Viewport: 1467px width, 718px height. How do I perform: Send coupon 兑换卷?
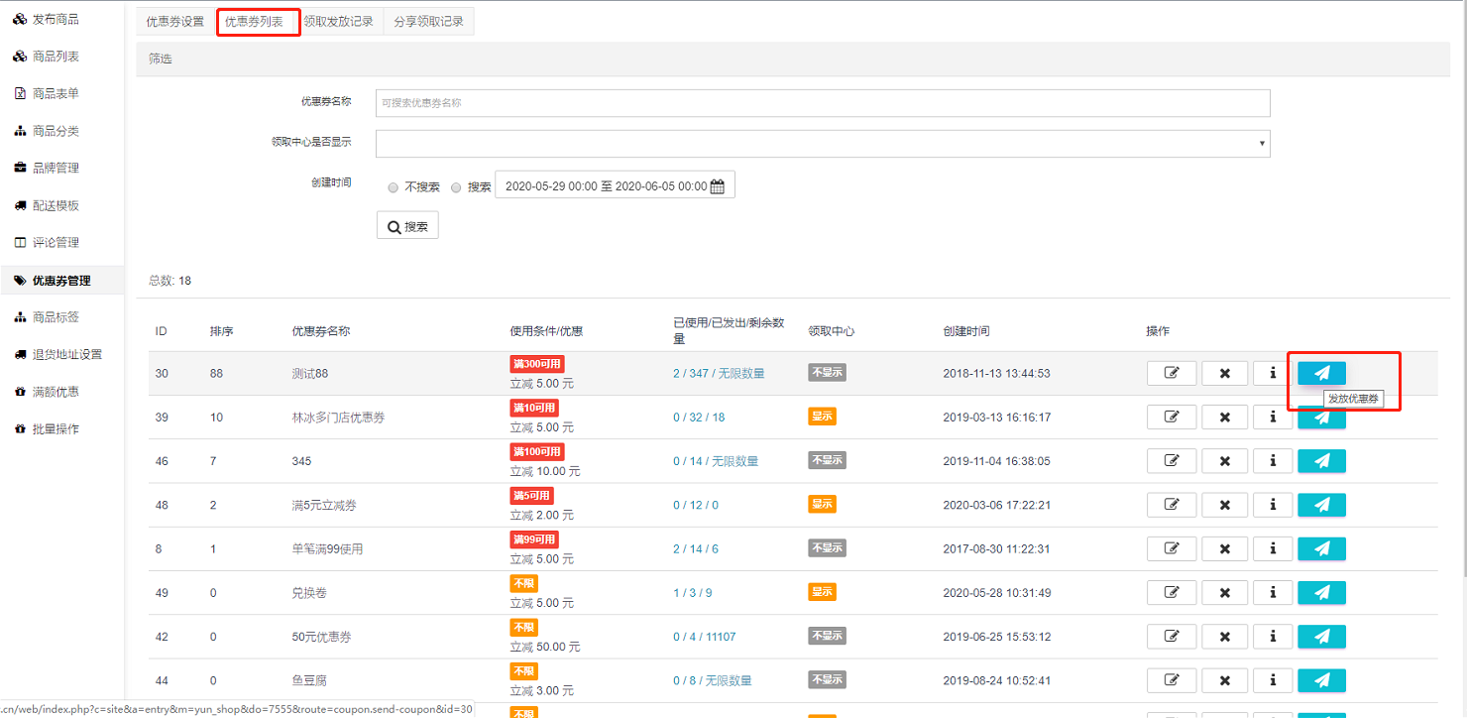pos(1321,593)
